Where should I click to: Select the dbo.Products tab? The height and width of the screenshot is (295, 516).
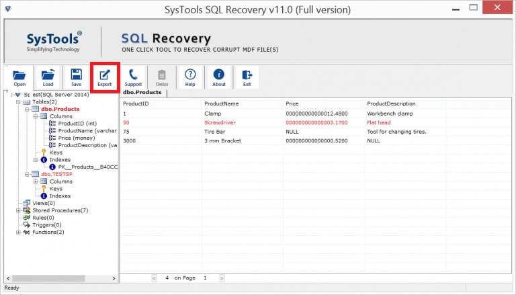(x=142, y=93)
